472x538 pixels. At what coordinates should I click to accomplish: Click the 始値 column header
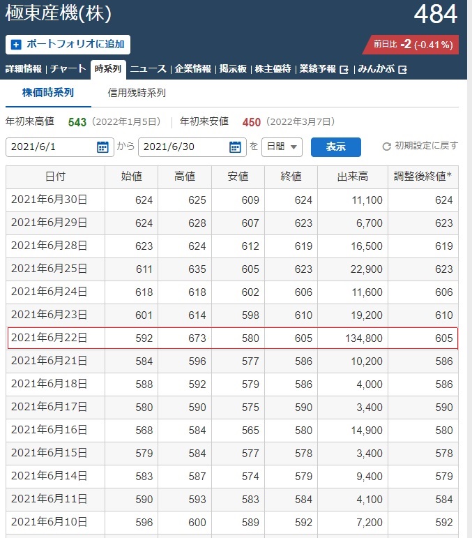[x=132, y=177]
